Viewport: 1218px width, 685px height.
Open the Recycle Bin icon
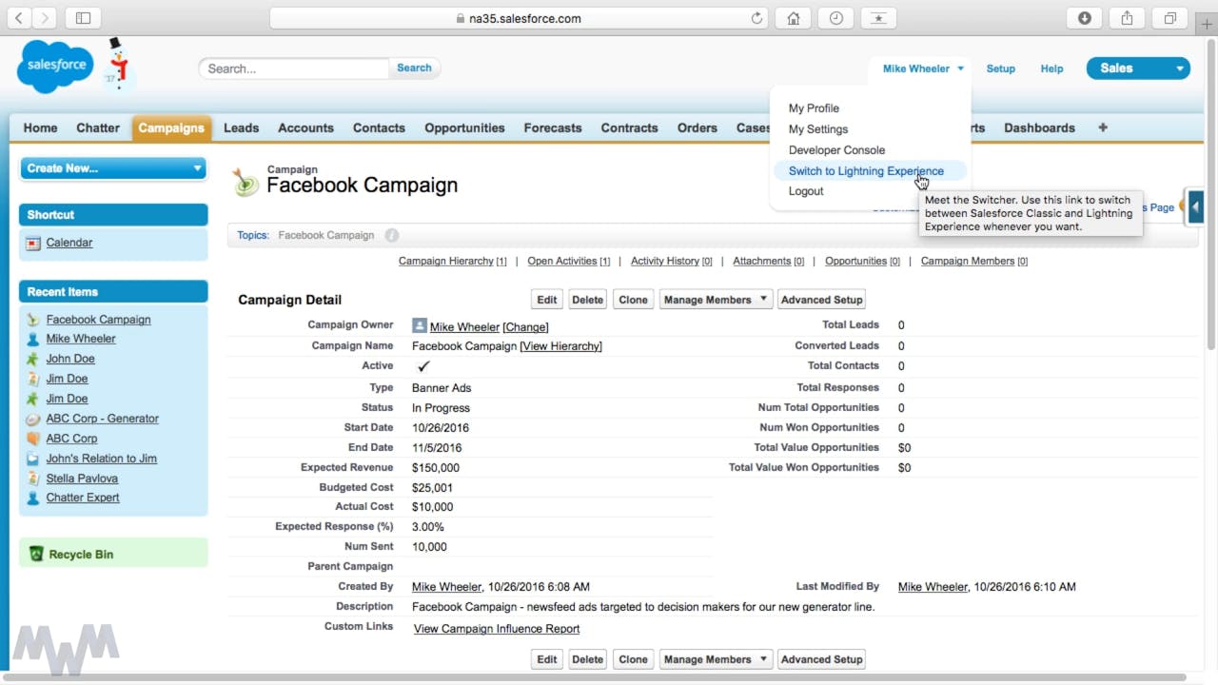[36, 554]
